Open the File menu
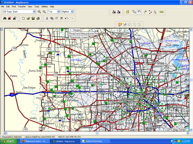Viewport: 193px width, 144px height. pyautogui.click(x=2, y=7)
